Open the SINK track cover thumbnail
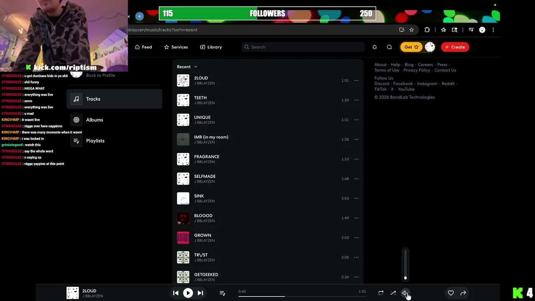Screen dimensions: 535x301 pyautogui.click(x=183, y=198)
